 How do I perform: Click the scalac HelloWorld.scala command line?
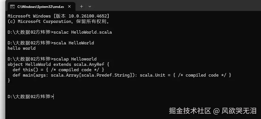60,32
